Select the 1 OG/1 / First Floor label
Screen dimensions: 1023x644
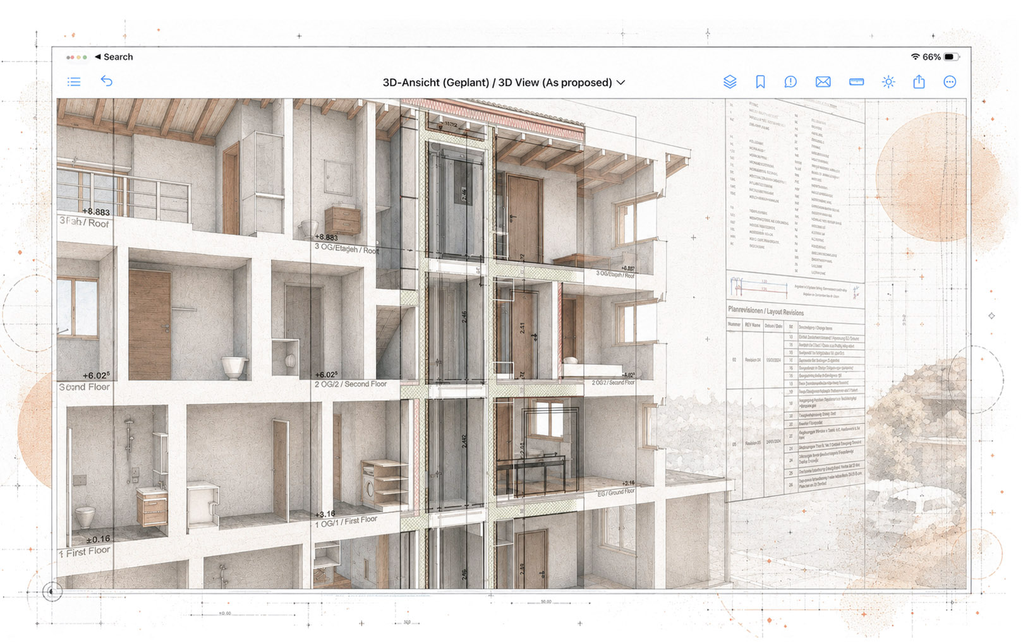[346, 522]
